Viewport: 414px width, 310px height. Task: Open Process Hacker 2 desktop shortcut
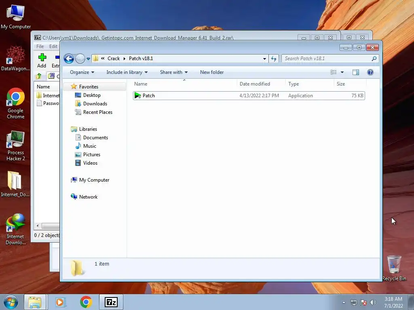point(16,145)
